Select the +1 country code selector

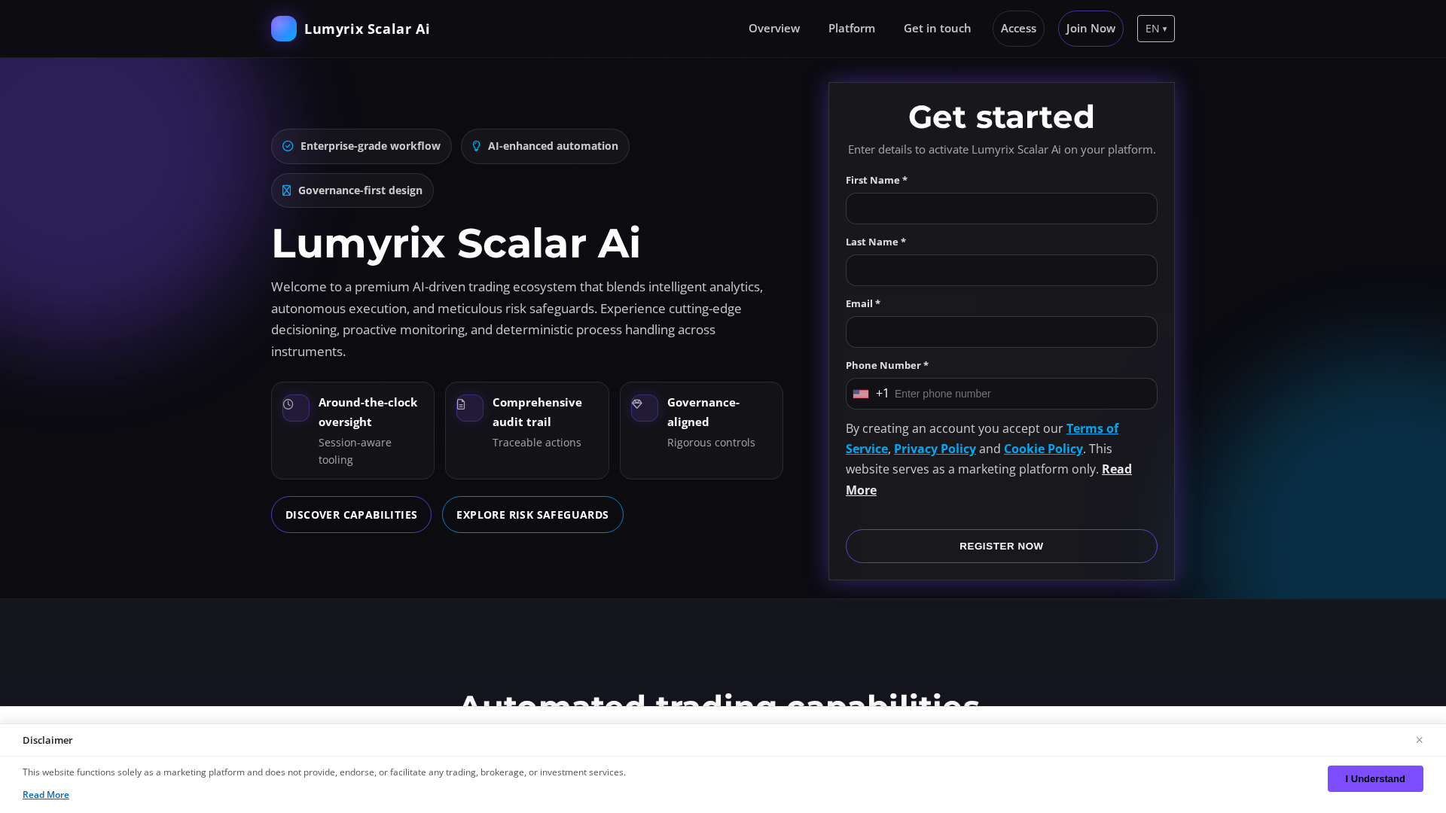(x=872, y=394)
